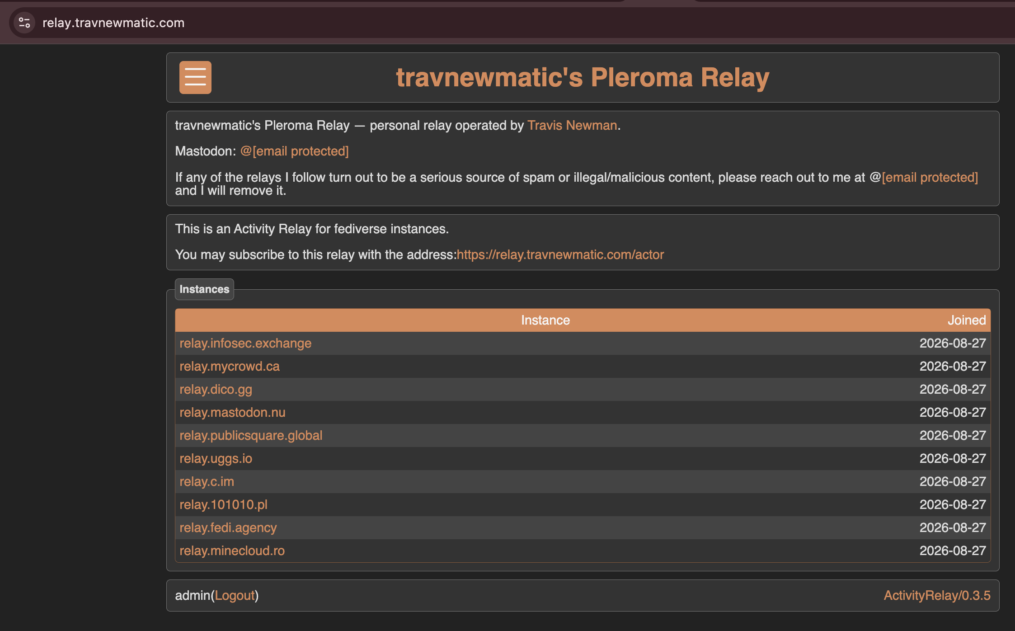Click the 'This is an Activity Relay' sentence
The height and width of the screenshot is (631, 1015).
pos(312,229)
